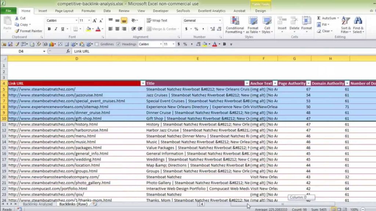Click the Increase Indent icon

140,29
